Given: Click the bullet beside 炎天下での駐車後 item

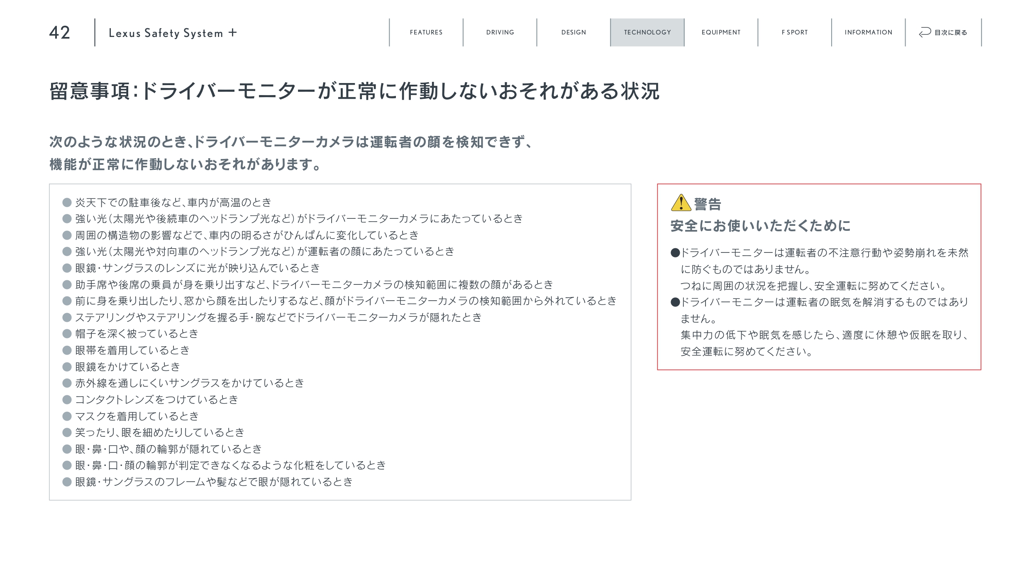Looking at the screenshot, I should pos(67,202).
